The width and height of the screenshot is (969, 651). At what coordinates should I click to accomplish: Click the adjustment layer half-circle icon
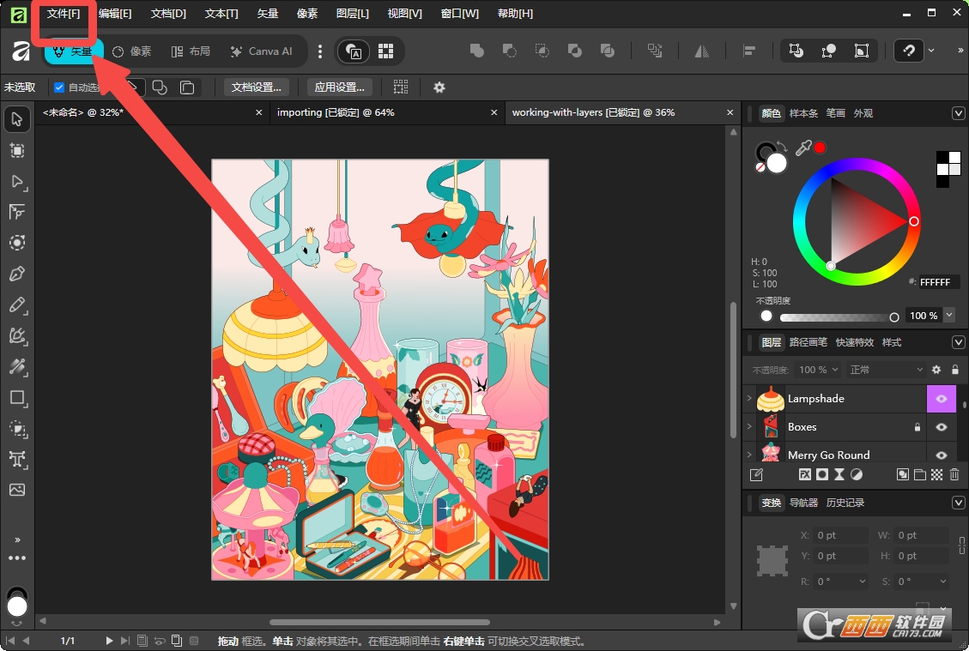tap(857, 474)
